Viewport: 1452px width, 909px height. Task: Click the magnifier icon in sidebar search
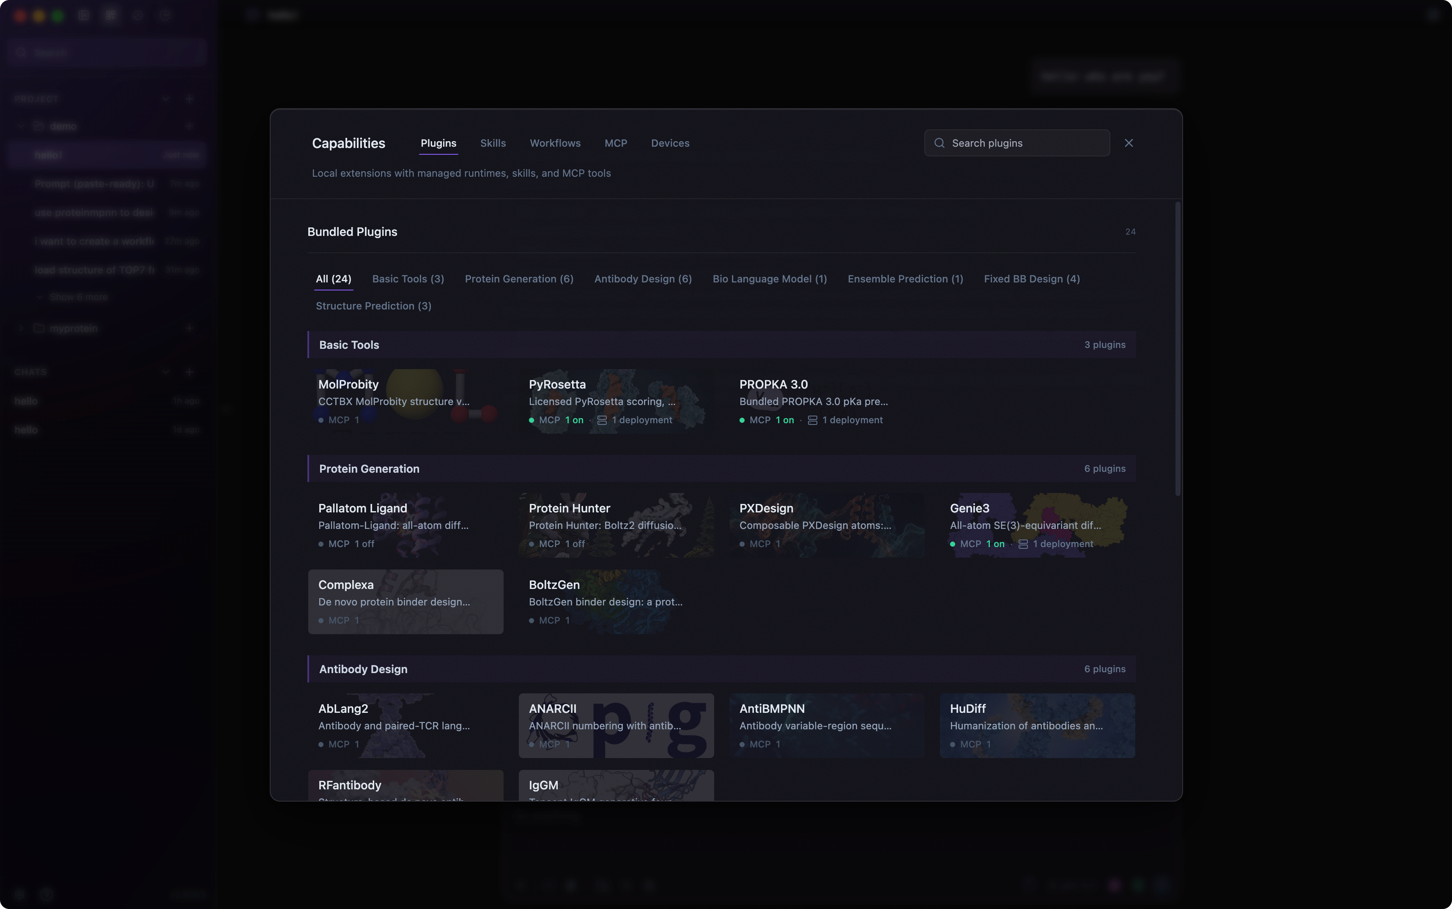coord(22,53)
